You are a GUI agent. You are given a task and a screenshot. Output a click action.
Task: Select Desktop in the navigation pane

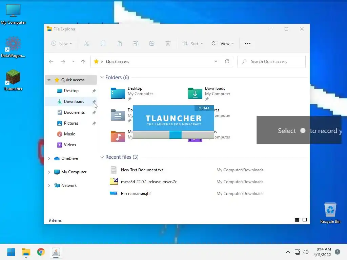[71, 91]
